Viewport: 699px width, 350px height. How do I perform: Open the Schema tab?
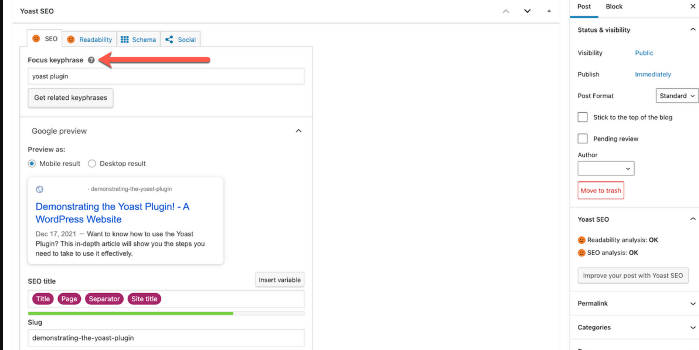click(138, 39)
